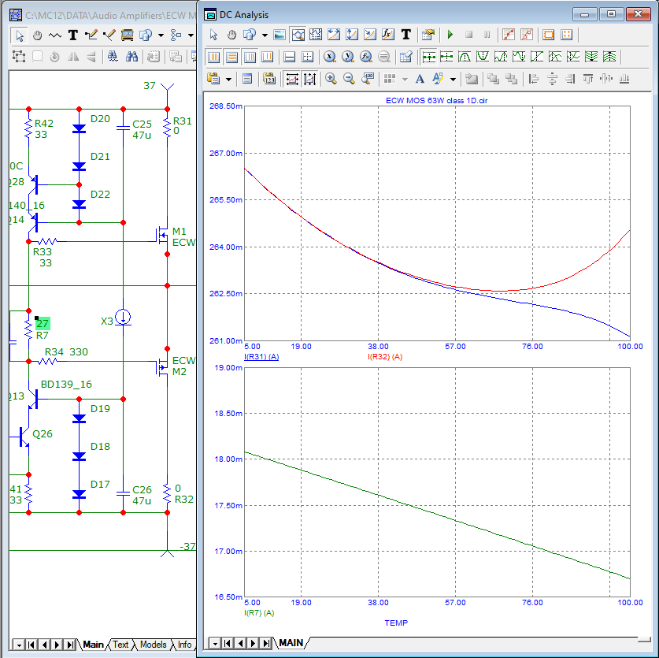Toggle vertical grid lines first icon, second toolbar row
This screenshot has width=659, height=658.
213,57
